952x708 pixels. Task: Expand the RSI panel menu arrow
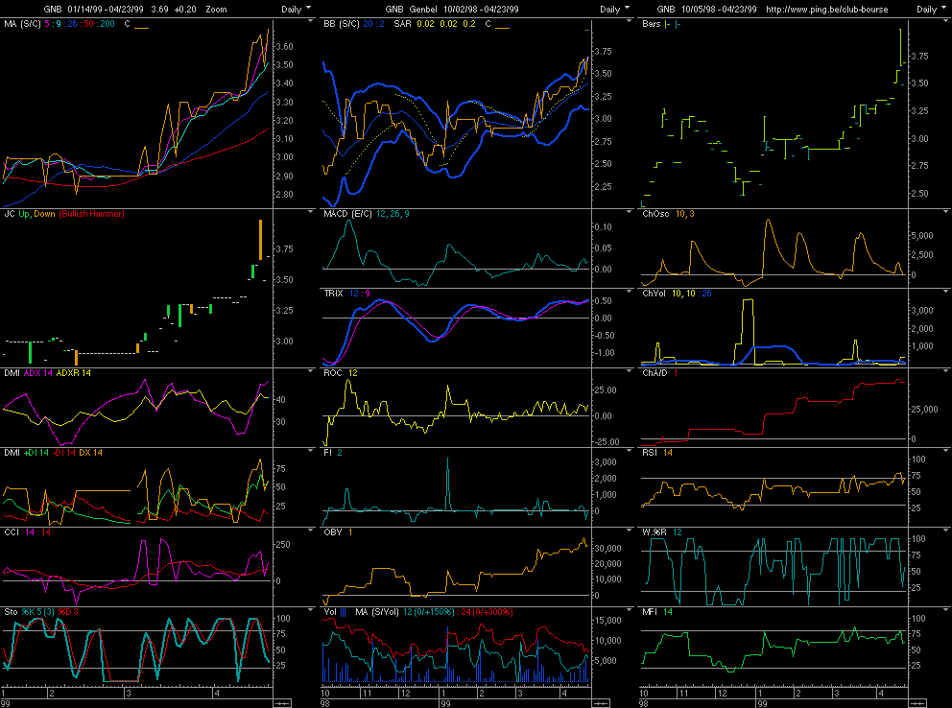[946, 450]
